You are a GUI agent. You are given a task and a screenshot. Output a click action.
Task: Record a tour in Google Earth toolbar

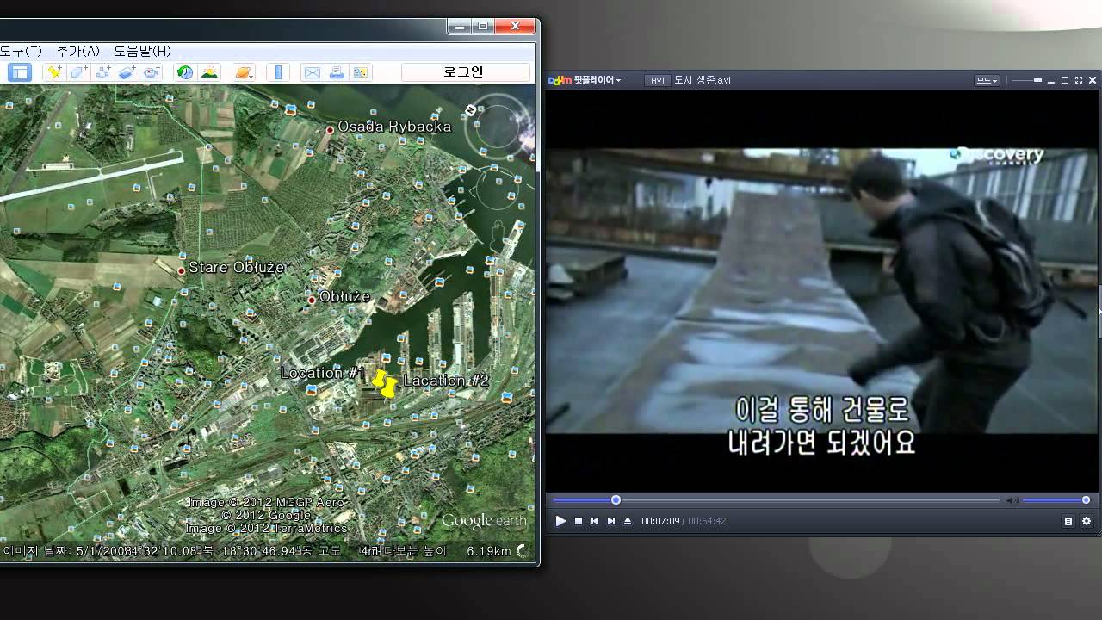[152, 72]
